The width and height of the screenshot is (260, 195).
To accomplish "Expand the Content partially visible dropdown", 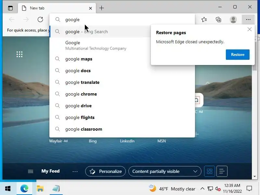I will pos(165,171).
